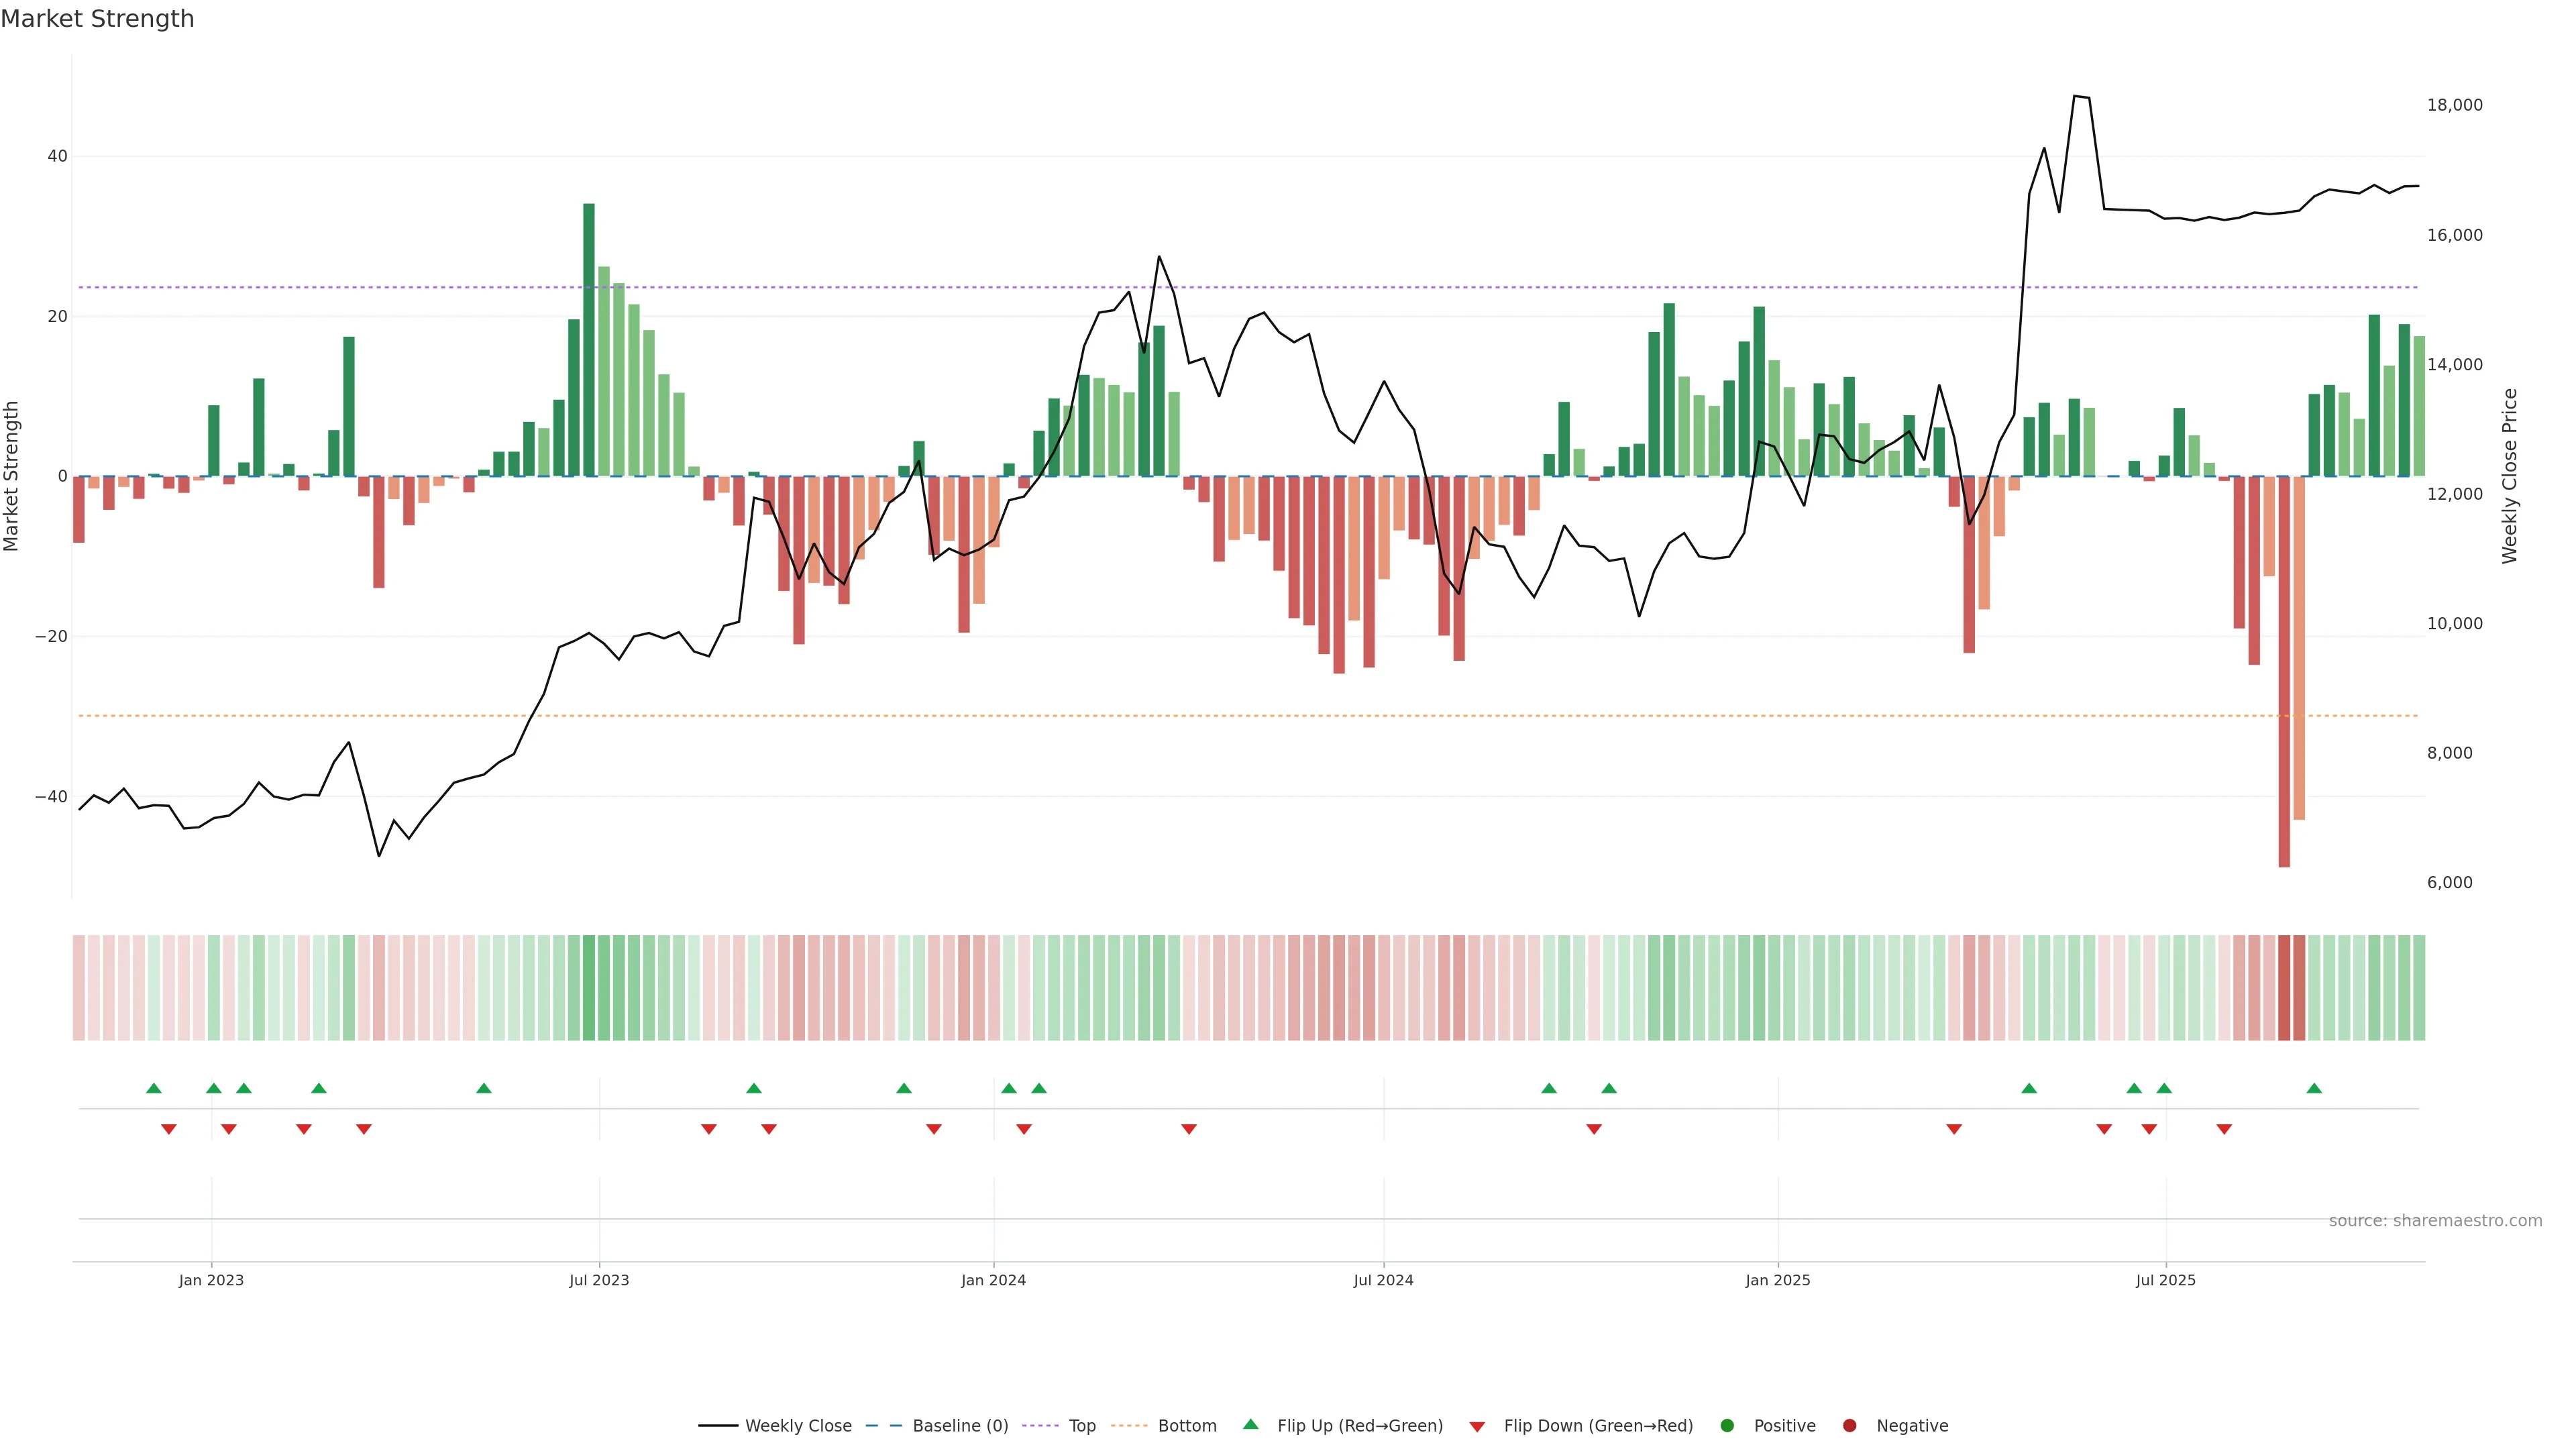Image resolution: width=2576 pixels, height=1449 pixels.
Task: Click the red Flip Down triangle legend icon
Action: tap(1477, 1427)
